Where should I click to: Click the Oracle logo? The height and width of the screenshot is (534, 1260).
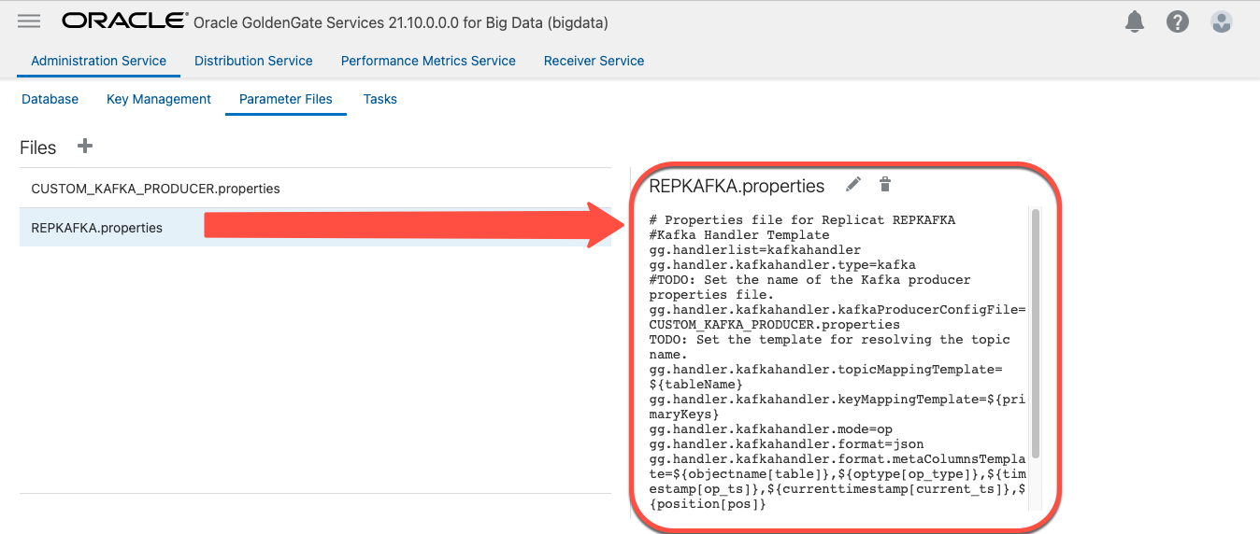pyautogui.click(x=123, y=21)
